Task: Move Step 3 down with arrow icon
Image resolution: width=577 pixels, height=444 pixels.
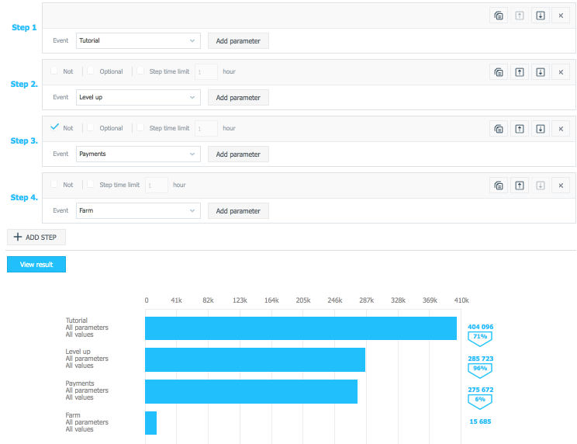Action: [541, 129]
